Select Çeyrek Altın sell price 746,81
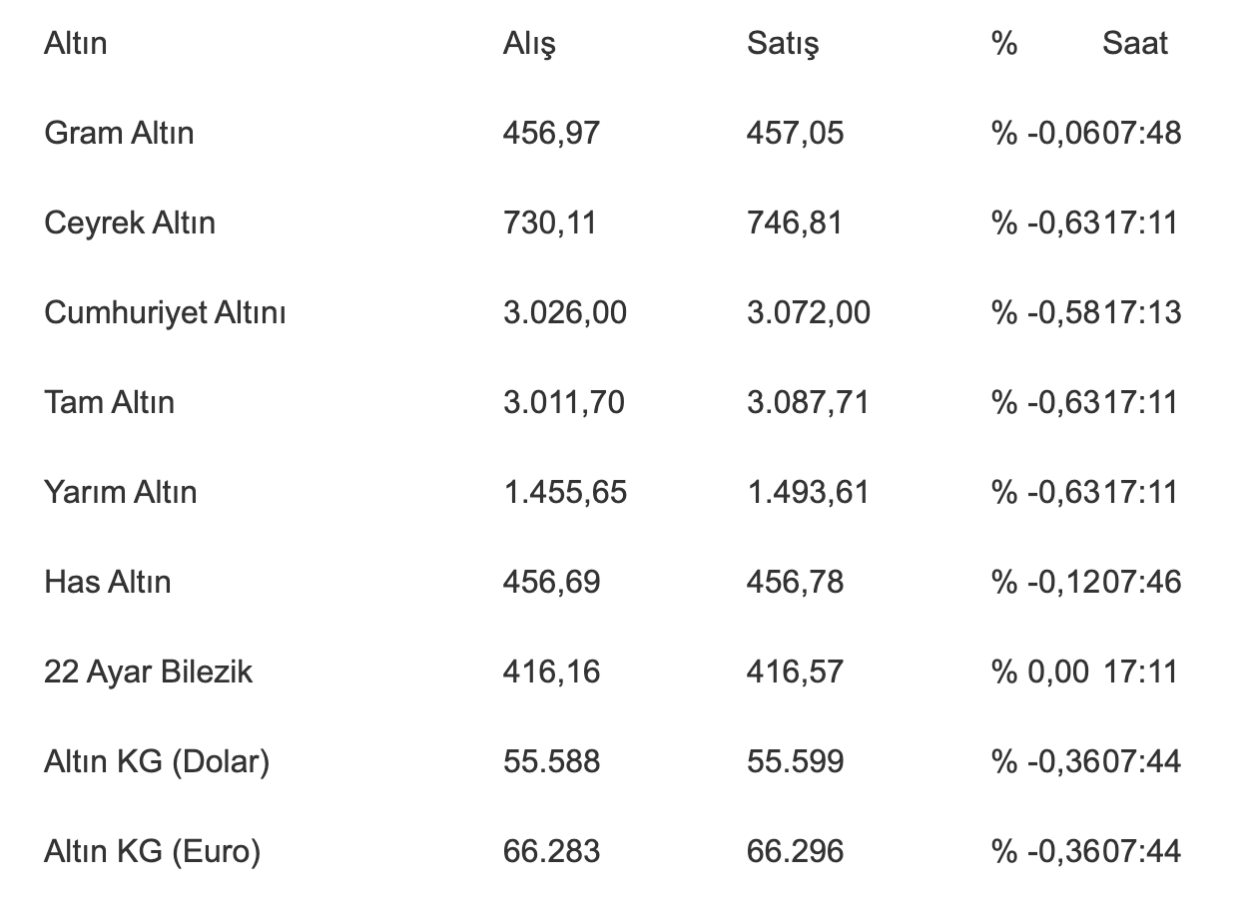1240x904 pixels. click(x=795, y=223)
